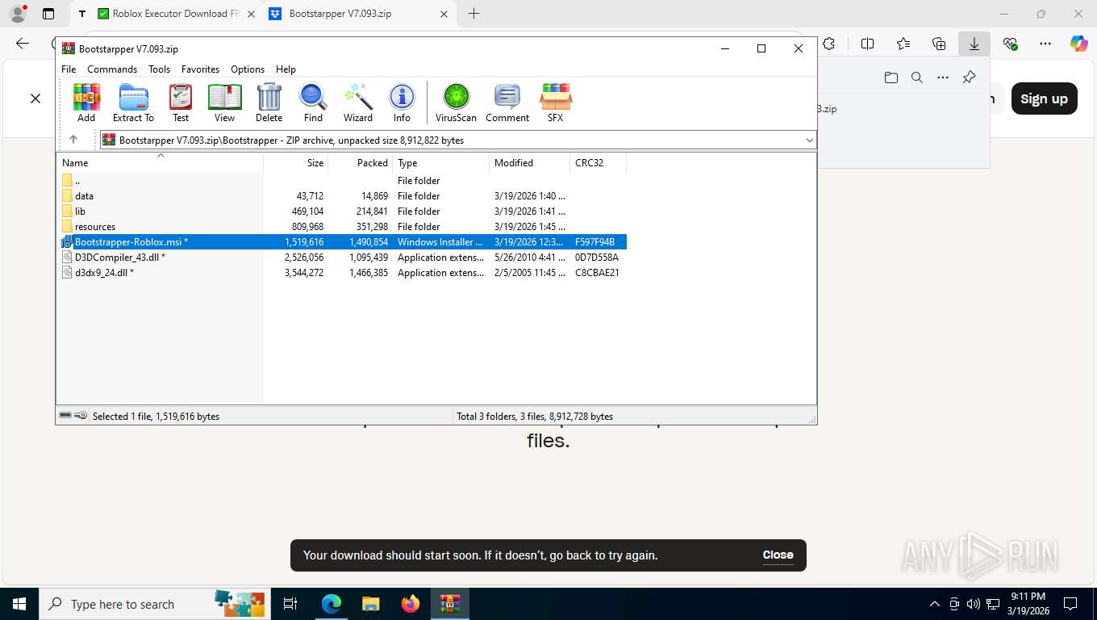Sort by the Packed column header
The image size is (1097, 620).
[361, 162]
